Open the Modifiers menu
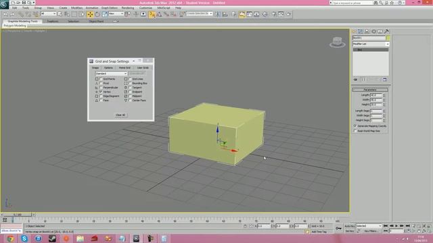Viewport: 433px width, 243px height. point(76,8)
